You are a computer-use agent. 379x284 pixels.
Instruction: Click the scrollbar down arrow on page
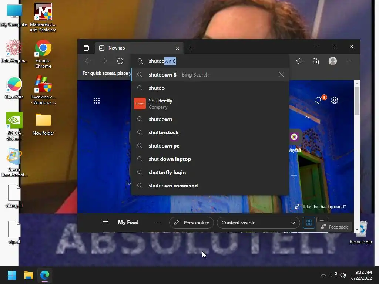(x=357, y=229)
